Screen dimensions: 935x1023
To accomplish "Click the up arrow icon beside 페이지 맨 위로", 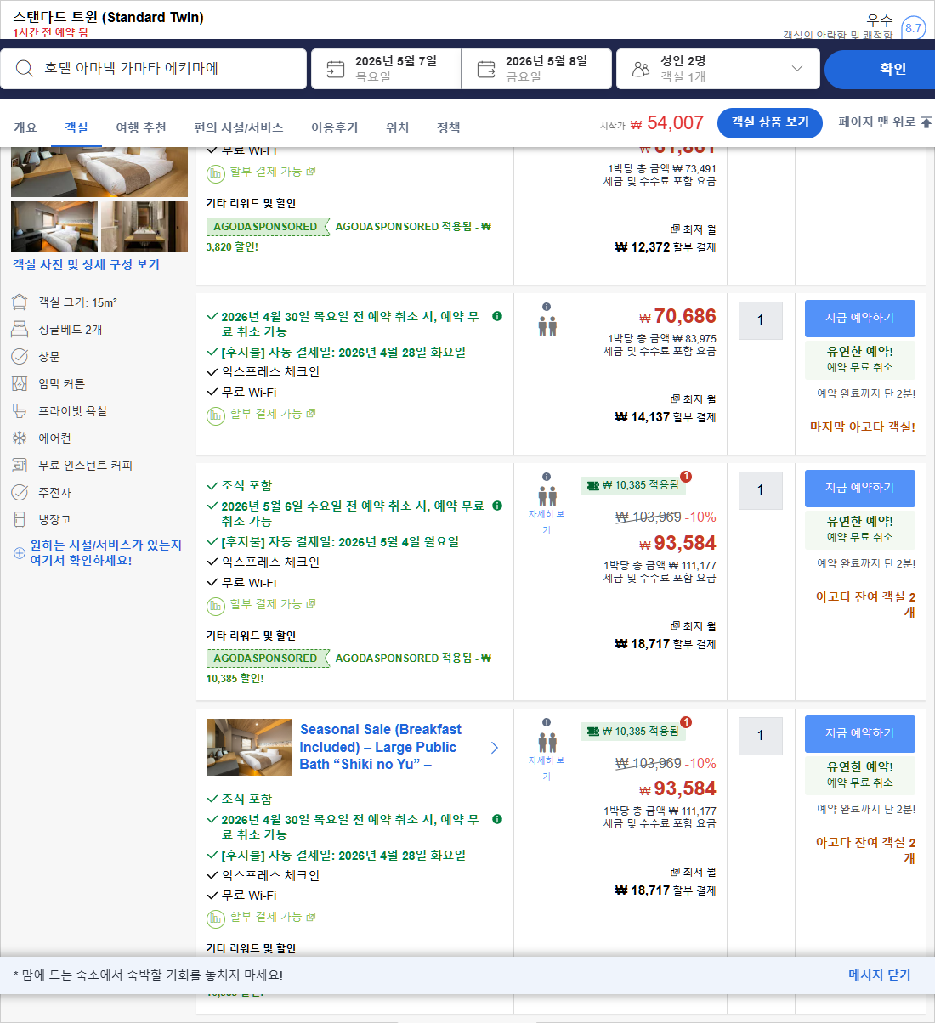I will 926,122.
